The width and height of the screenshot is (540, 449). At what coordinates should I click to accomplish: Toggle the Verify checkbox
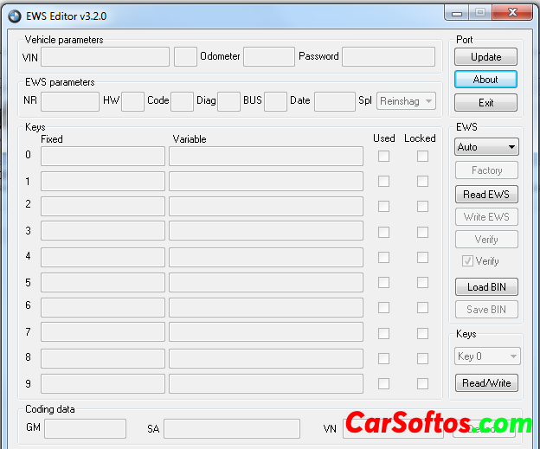coord(468,261)
